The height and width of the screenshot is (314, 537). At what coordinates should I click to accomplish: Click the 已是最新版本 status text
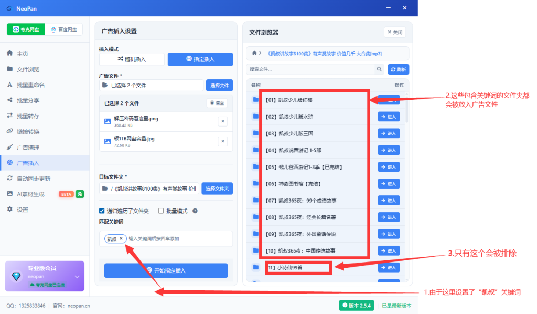(x=396, y=306)
